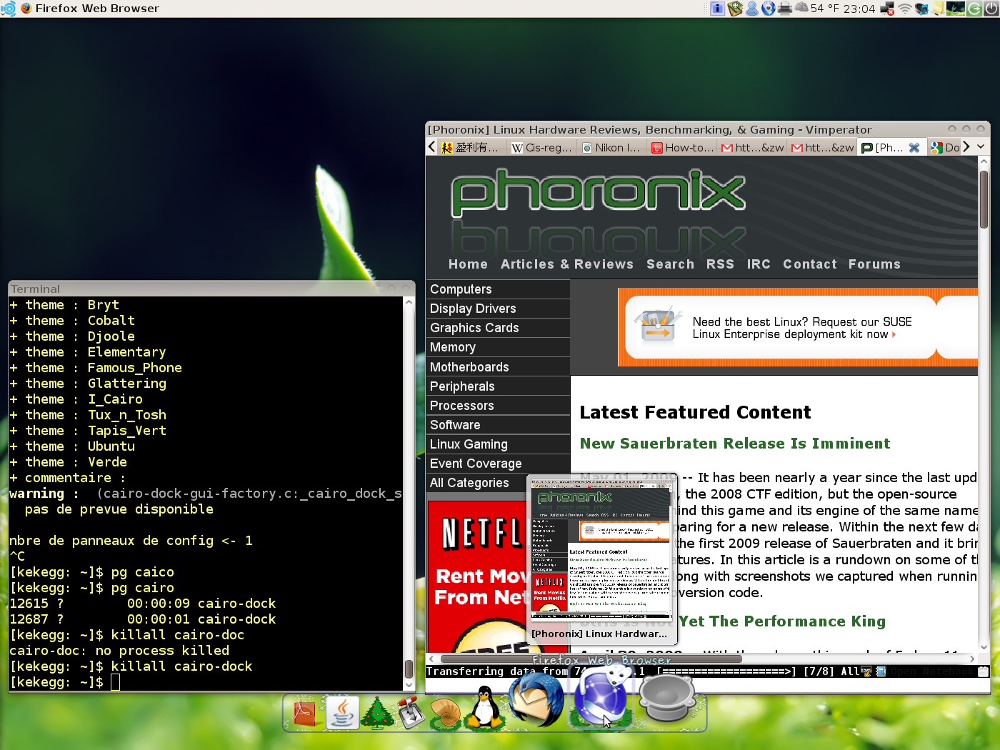Open Articles & Reviews nav link

(x=567, y=264)
